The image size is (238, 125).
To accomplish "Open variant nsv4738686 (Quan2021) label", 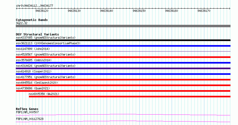I will point(33,88).
